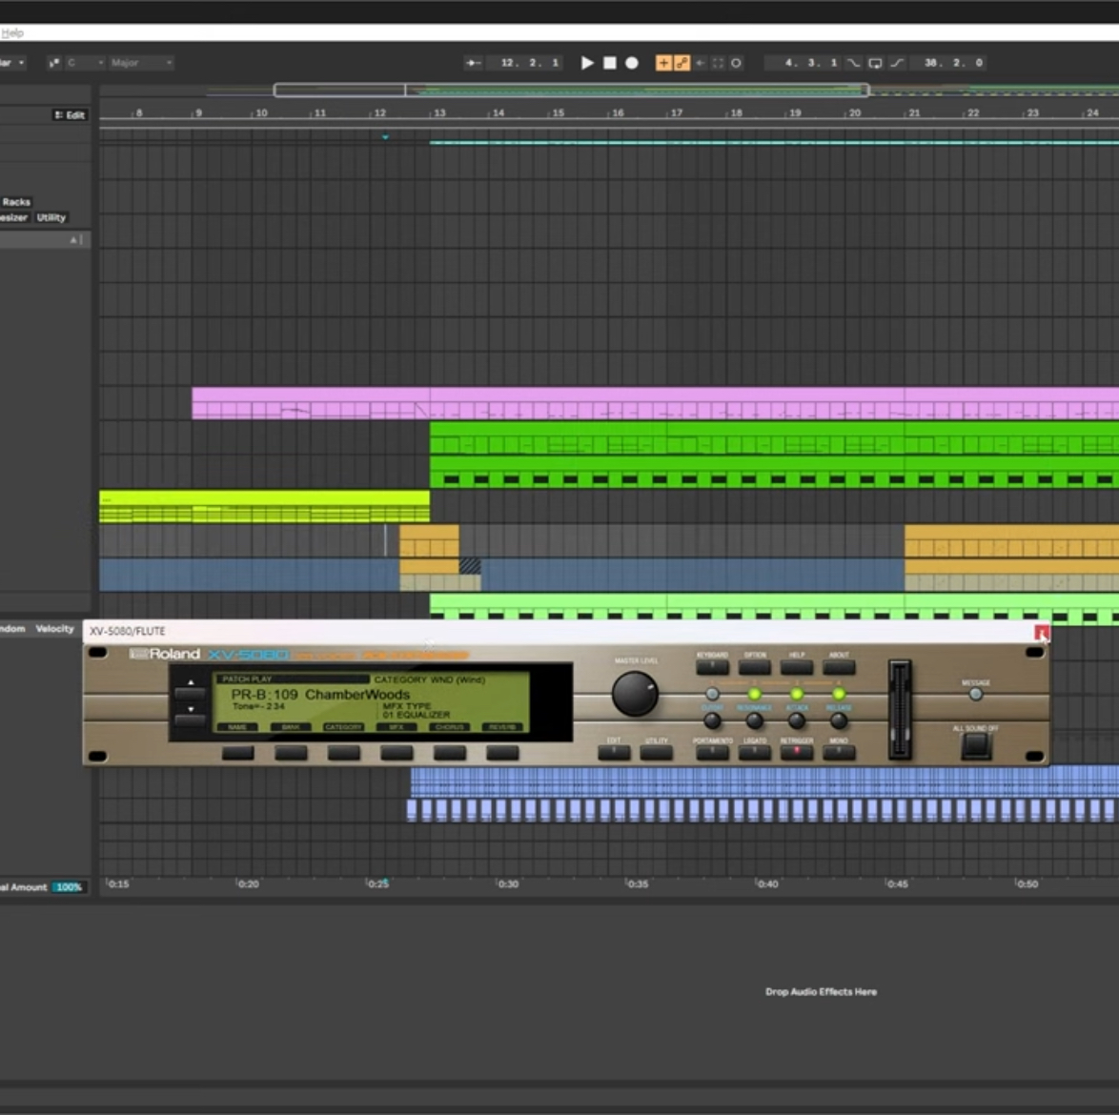Screen dimensions: 1119x1115
Task: Select the yellow-green MIDI clip
Action: point(264,506)
